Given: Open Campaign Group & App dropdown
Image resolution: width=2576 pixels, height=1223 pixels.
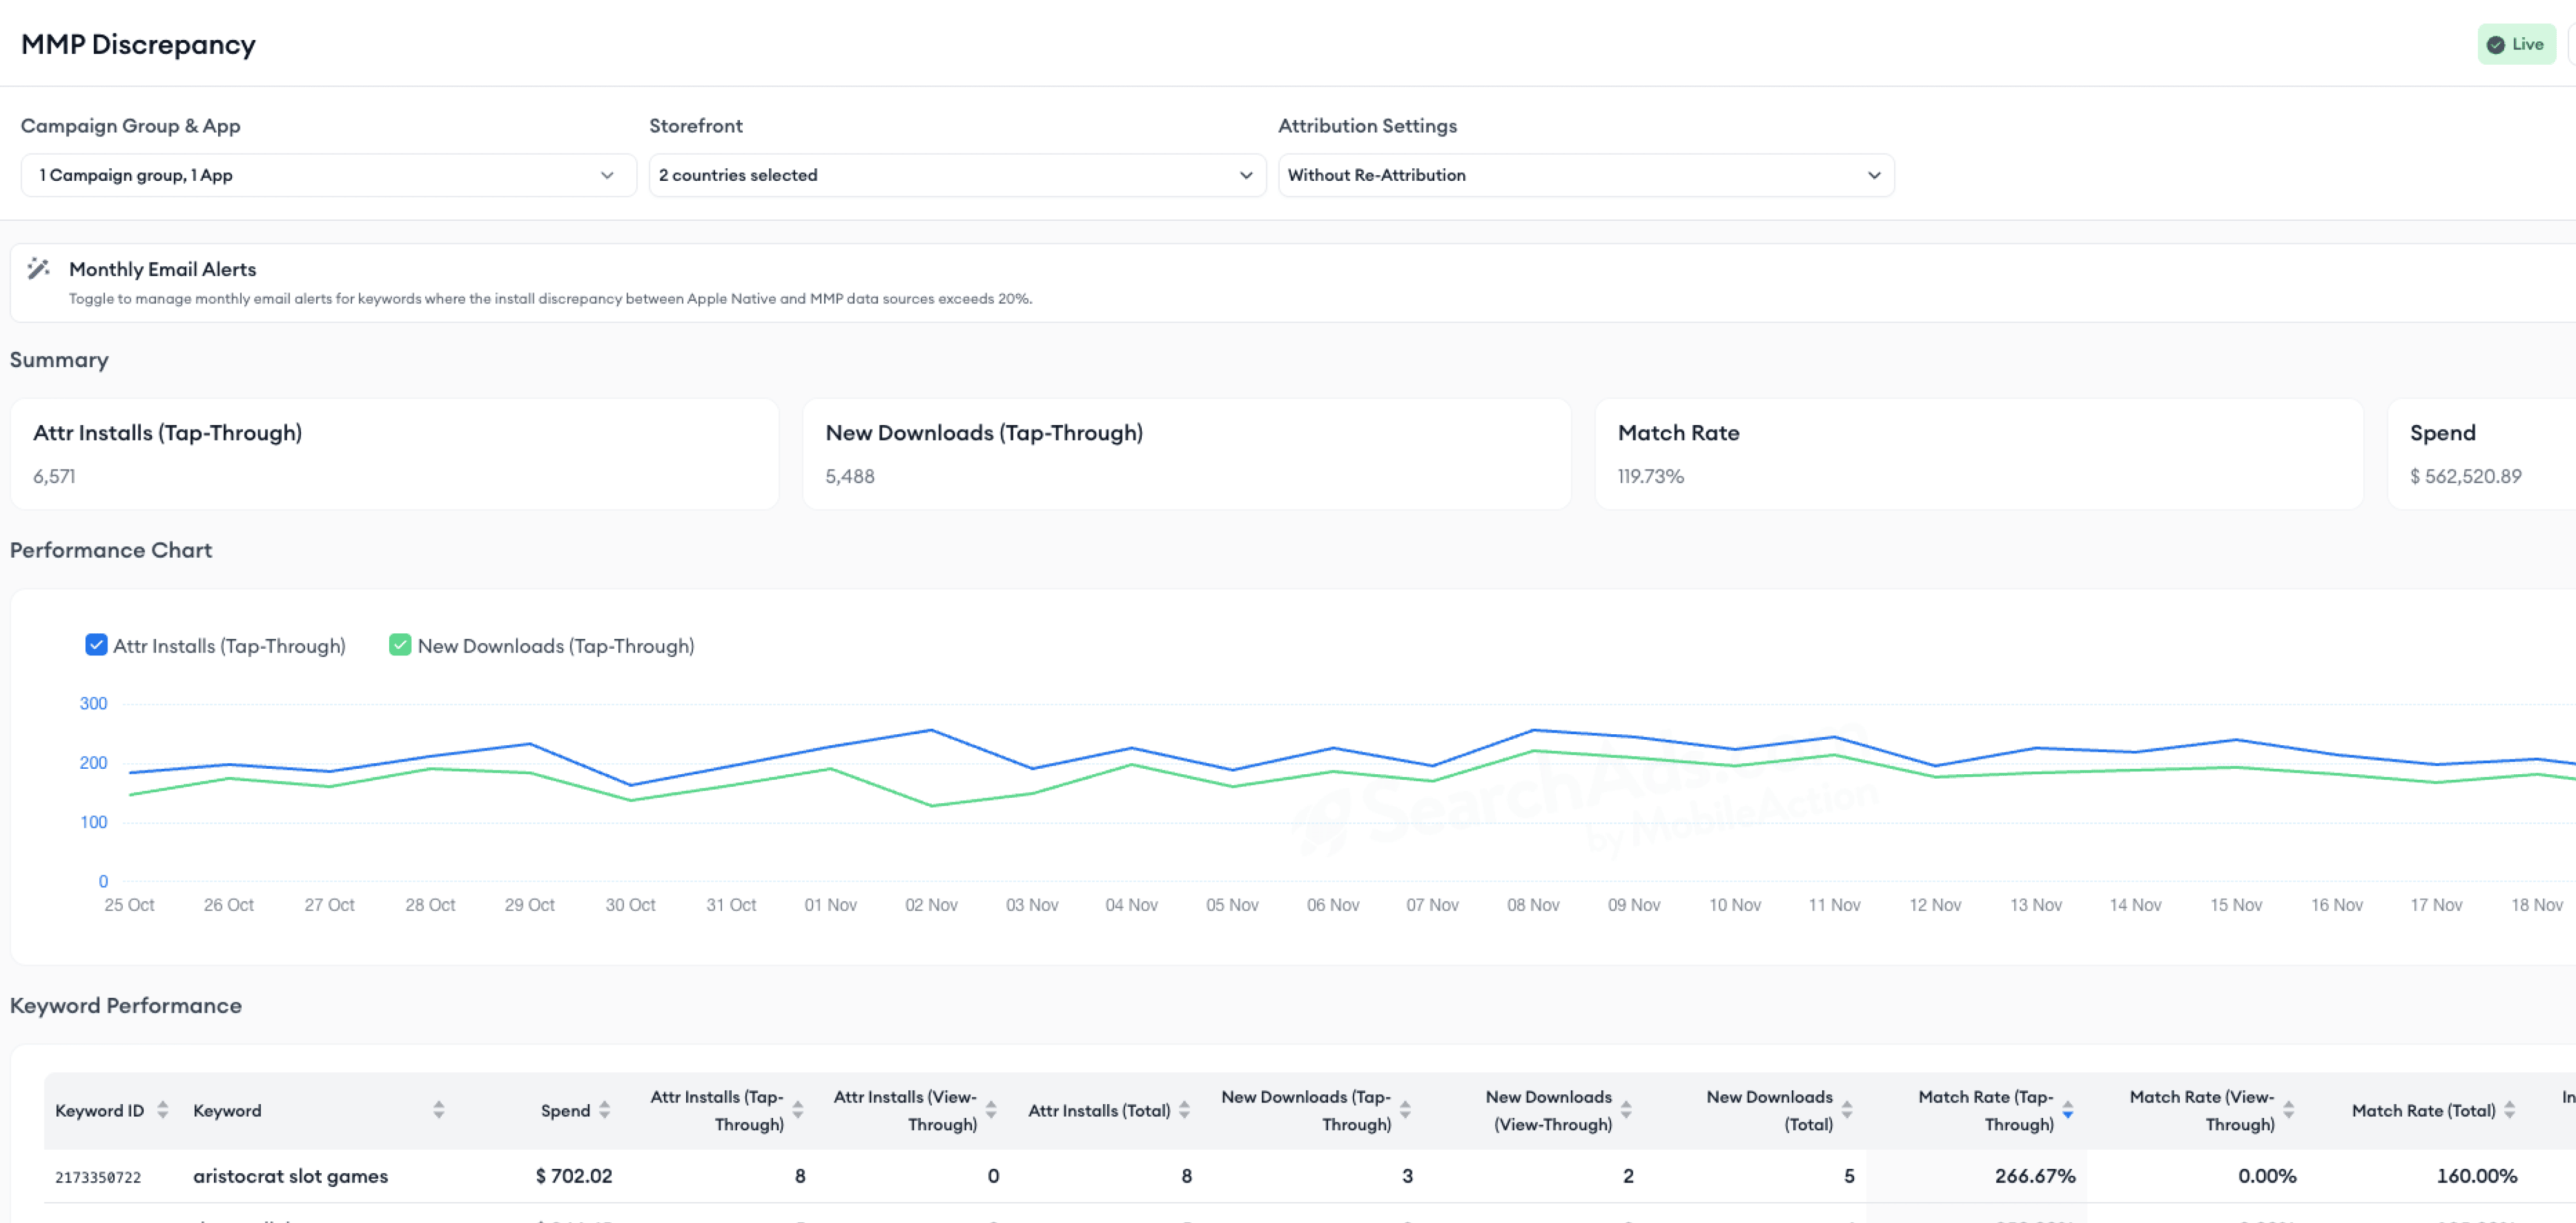Looking at the screenshot, I should (x=328, y=175).
